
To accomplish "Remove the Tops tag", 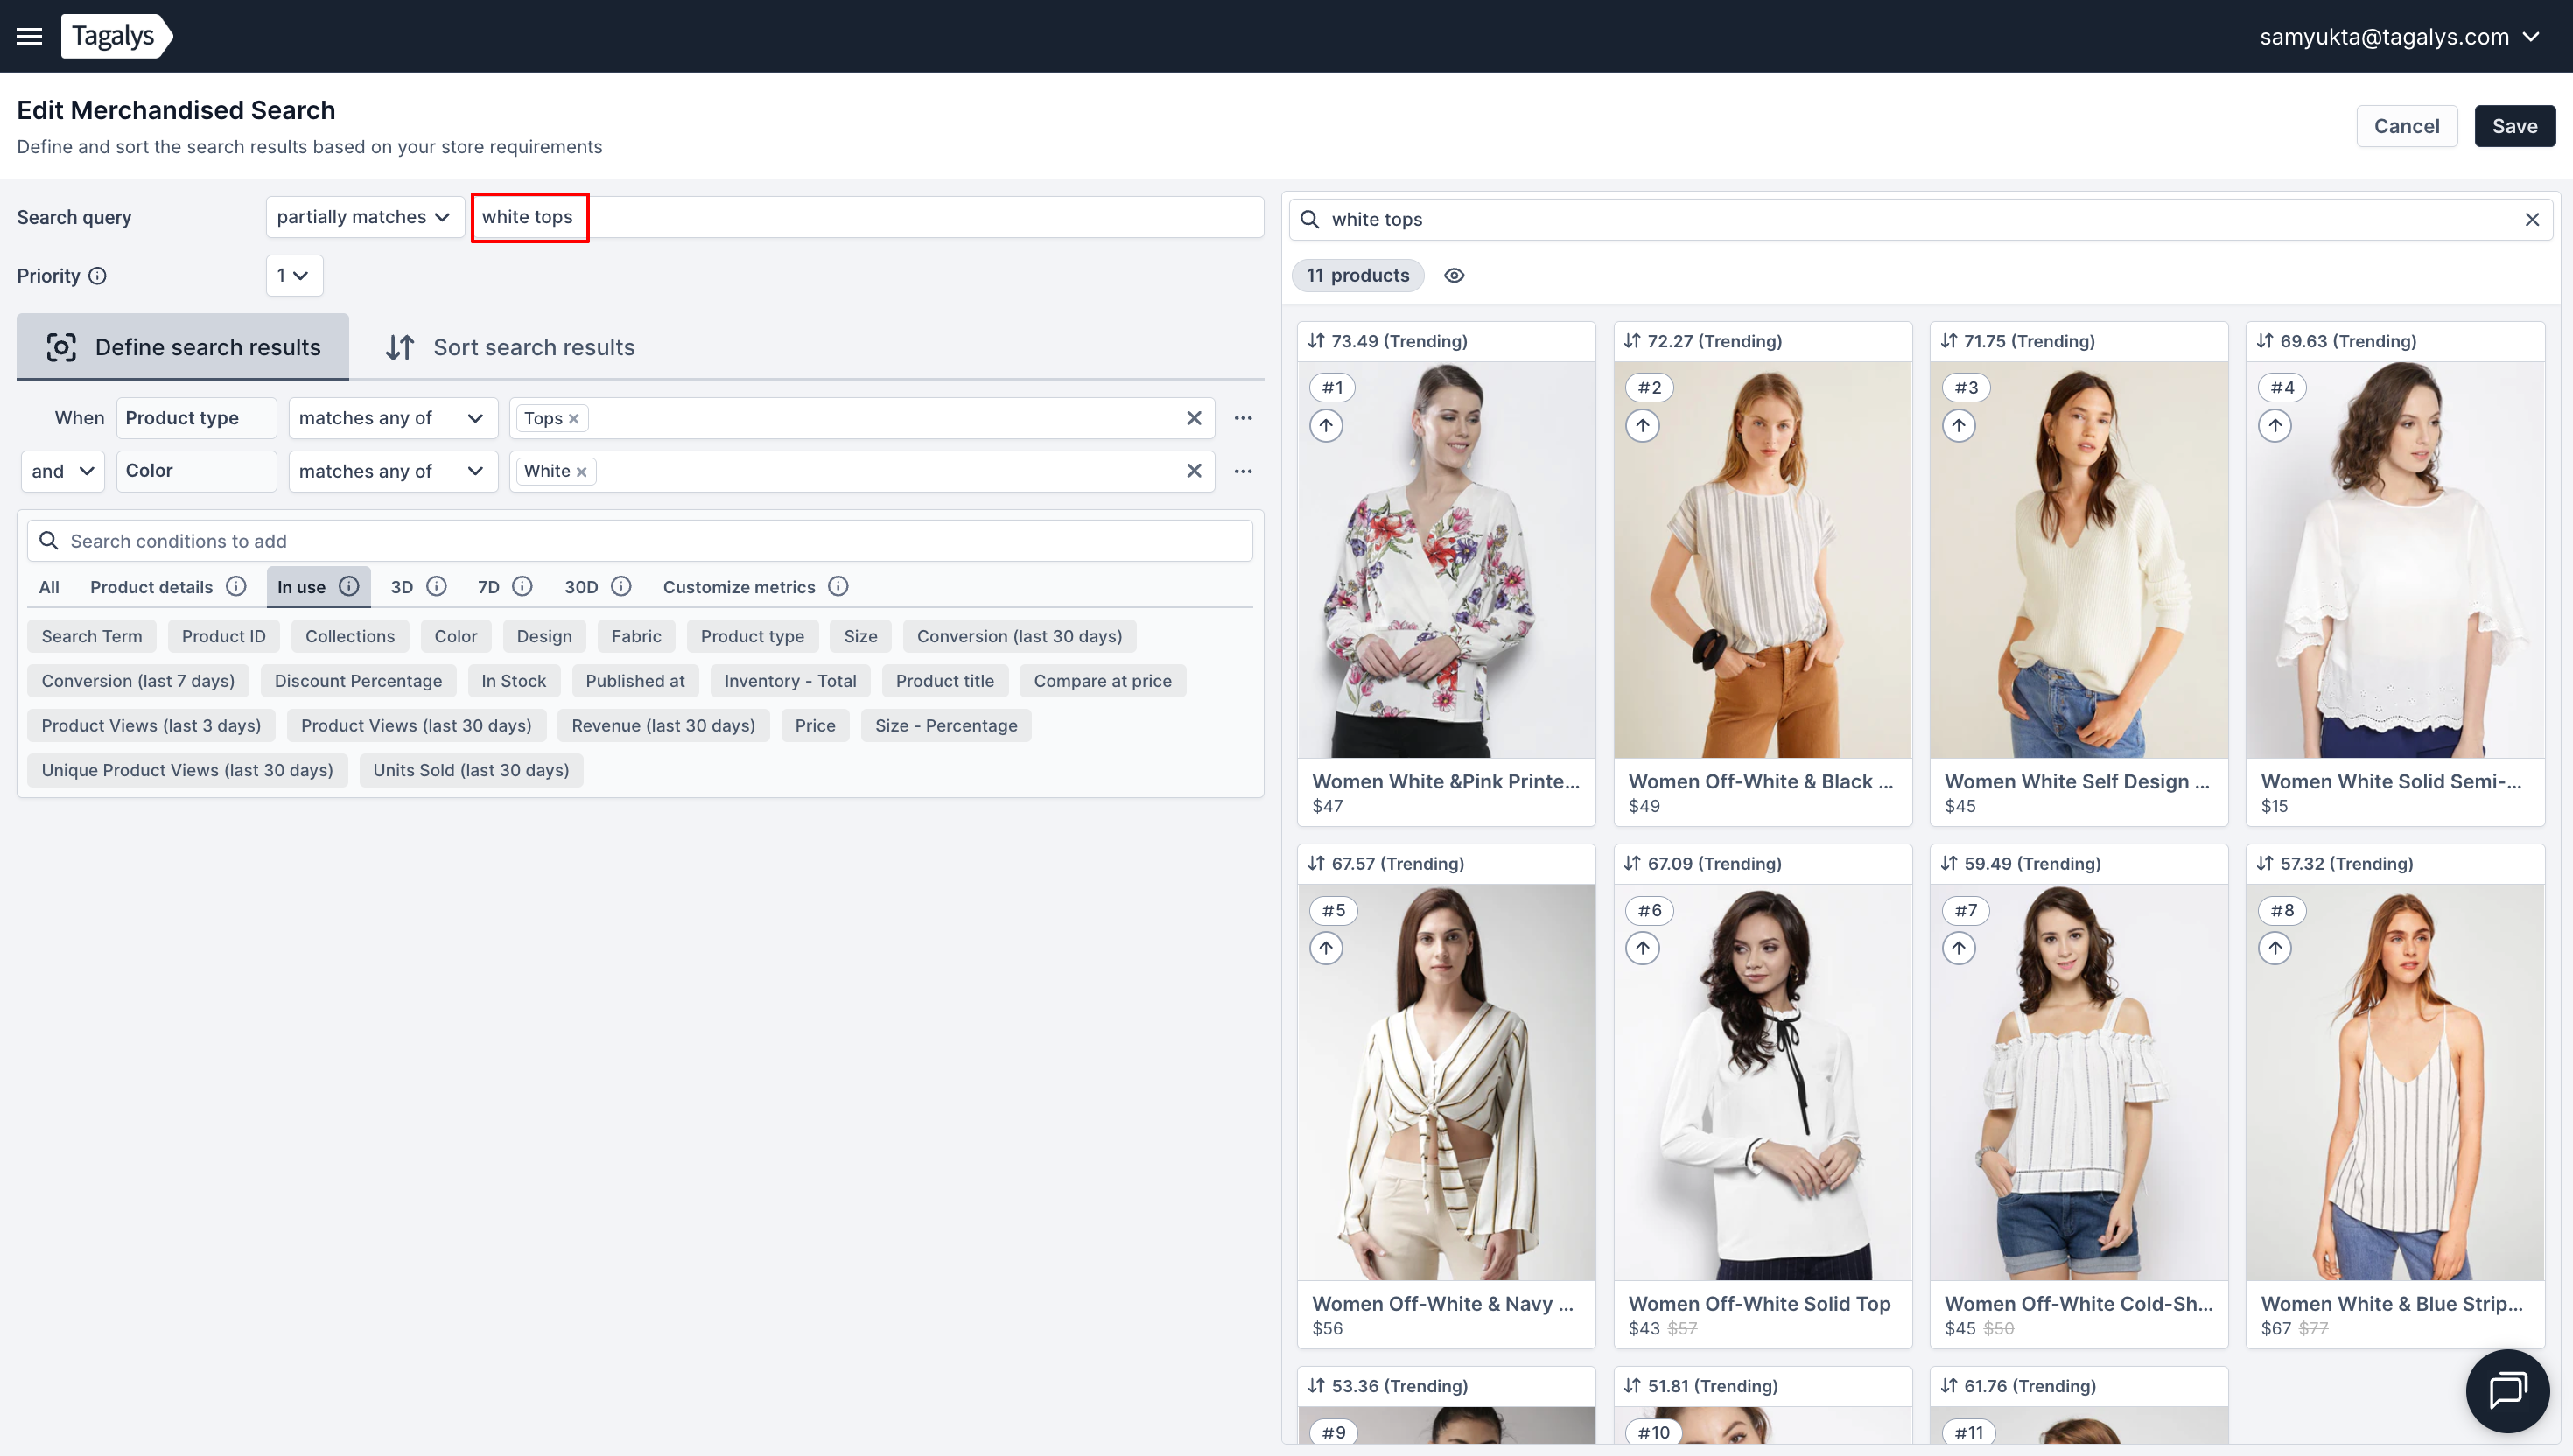I will click(x=574, y=419).
